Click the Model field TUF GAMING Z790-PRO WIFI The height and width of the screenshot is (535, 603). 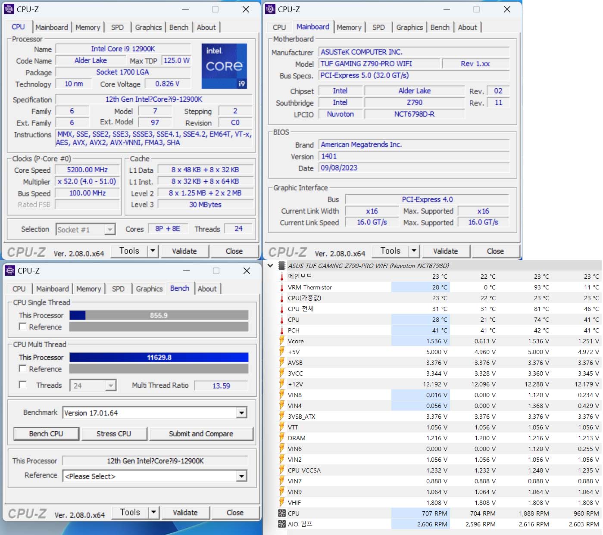[x=379, y=63]
